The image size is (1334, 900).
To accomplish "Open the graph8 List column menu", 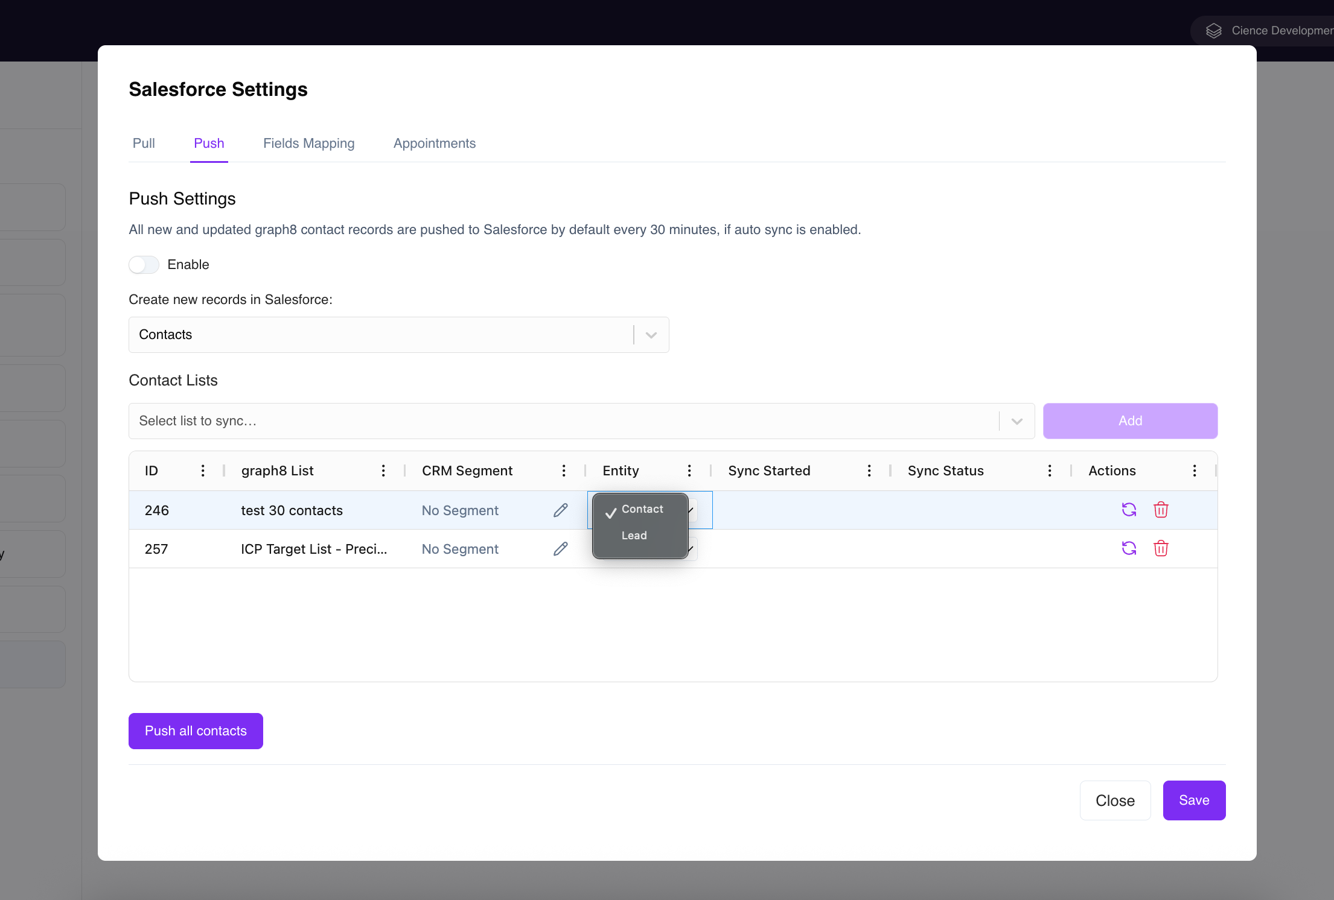I will tap(383, 471).
